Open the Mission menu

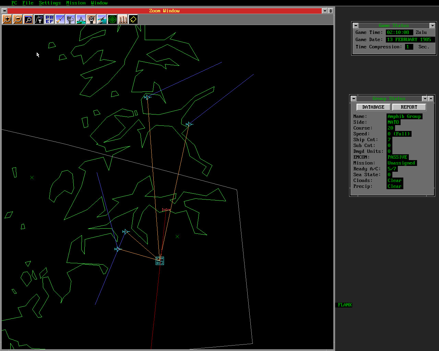click(76, 3)
